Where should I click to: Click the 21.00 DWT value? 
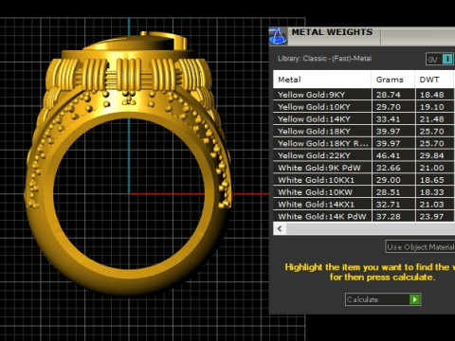432,168
